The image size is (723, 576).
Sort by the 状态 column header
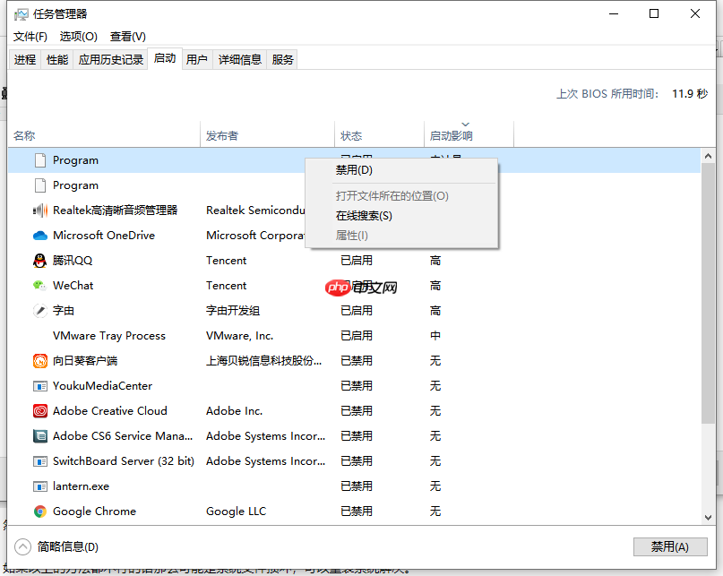pyautogui.click(x=379, y=135)
